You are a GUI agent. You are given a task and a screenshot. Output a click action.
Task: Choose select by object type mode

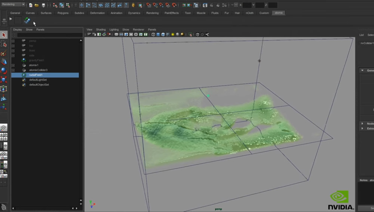coord(62,5)
